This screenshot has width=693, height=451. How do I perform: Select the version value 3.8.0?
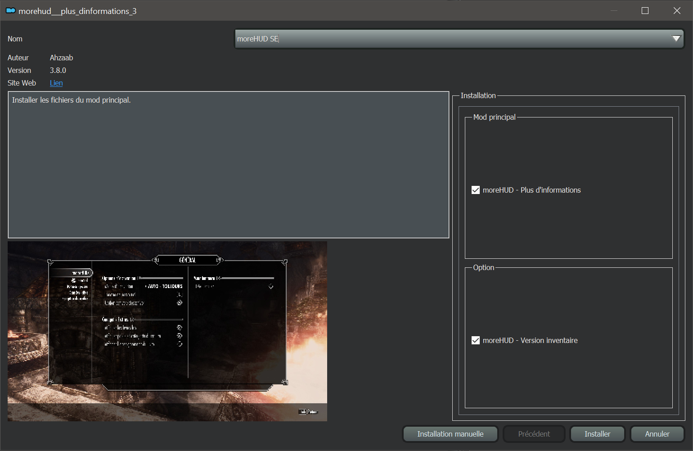pyautogui.click(x=58, y=70)
